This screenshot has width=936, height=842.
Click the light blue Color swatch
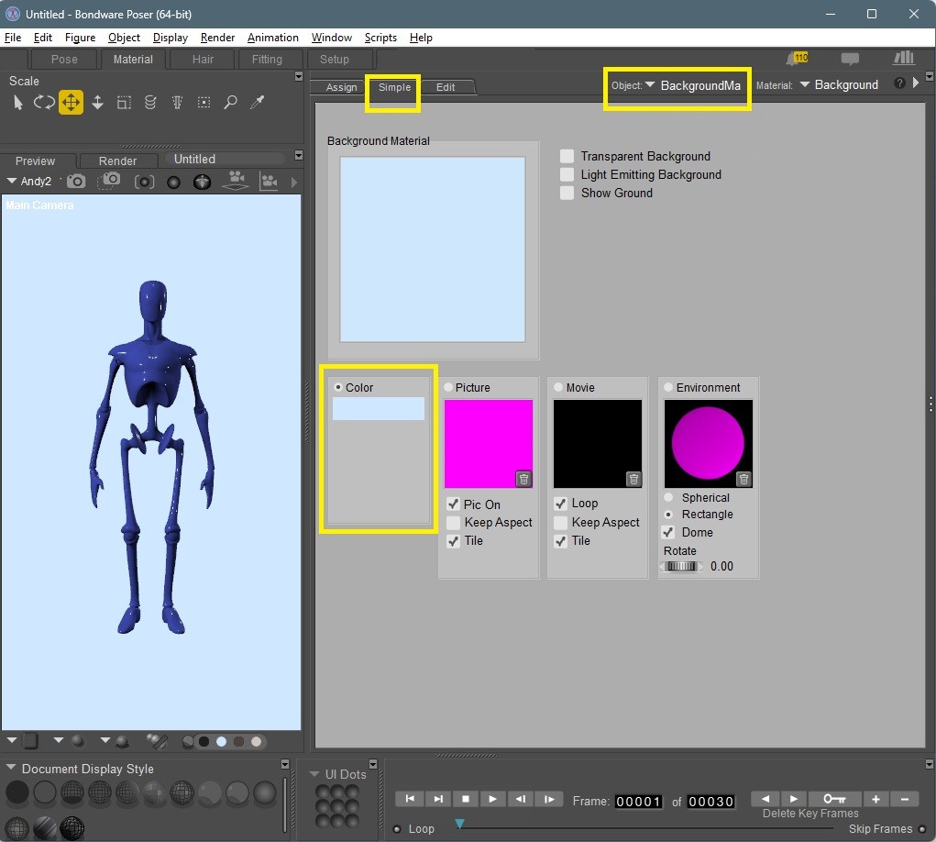click(x=378, y=409)
